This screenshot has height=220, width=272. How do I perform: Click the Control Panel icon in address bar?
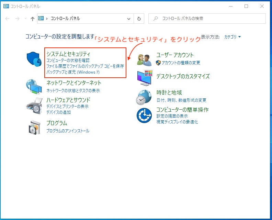tap(41, 18)
